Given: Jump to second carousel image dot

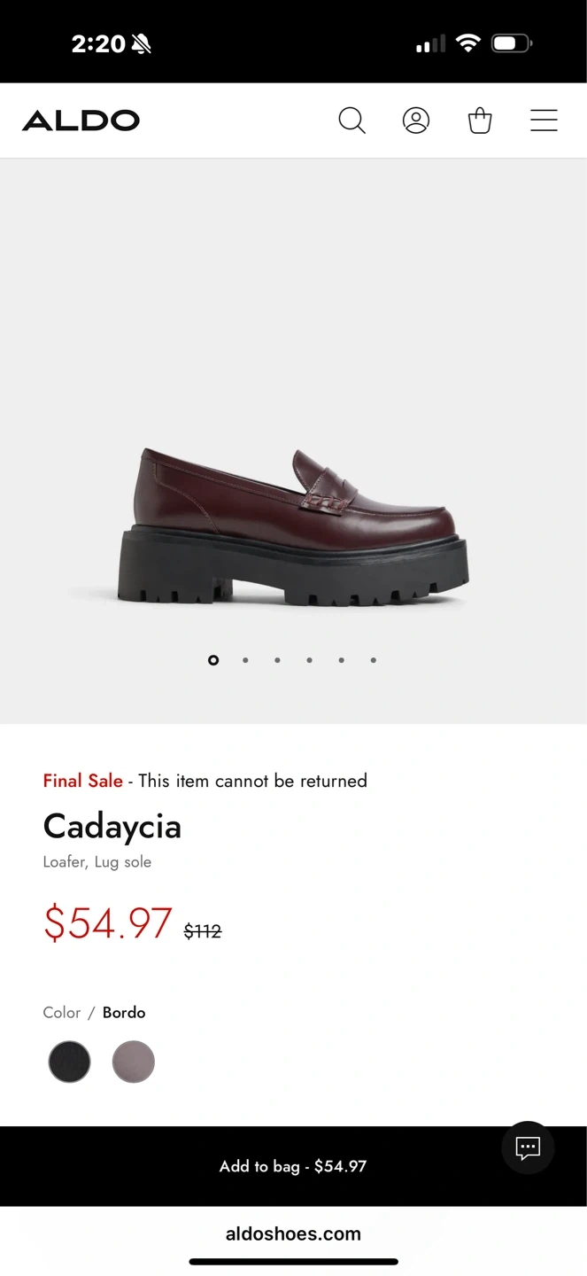Looking at the screenshot, I should point(245,660).
